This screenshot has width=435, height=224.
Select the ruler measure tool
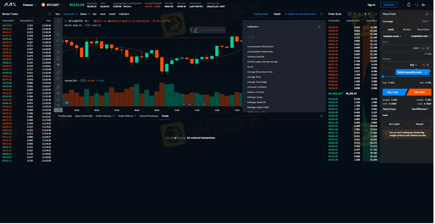(x=58, y=72)
